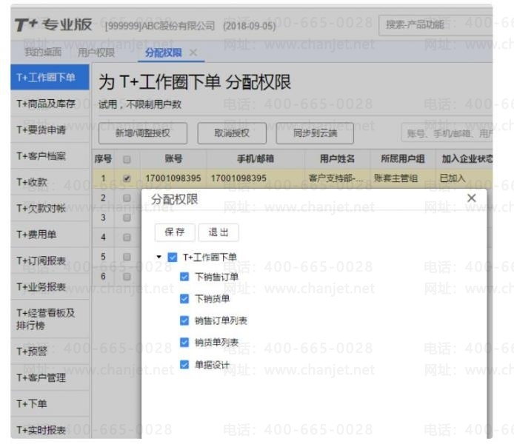The height and width of the screenshot is (444, 514).
Task: Click the T+工作圈下单 tree root label
Action: (210, 257)
